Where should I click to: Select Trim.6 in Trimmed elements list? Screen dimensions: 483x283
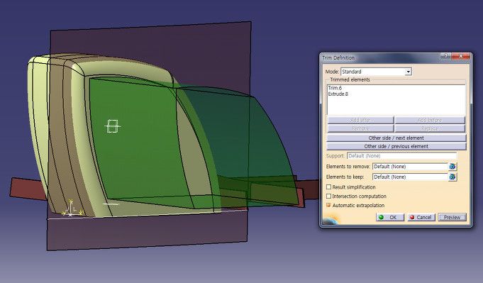click(x=335, y=88)
